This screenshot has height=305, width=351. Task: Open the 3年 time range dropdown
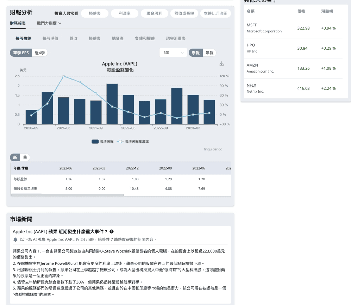pos(173,53)
